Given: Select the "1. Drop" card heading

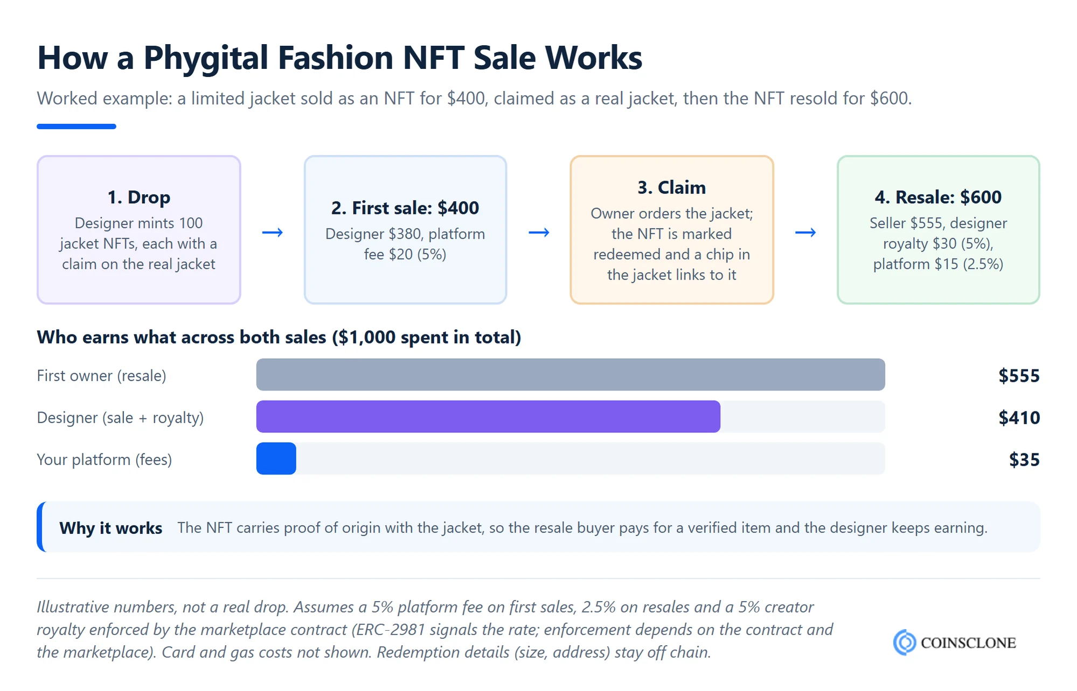Looking at the screenshot, I should click(x=139, y=197).
